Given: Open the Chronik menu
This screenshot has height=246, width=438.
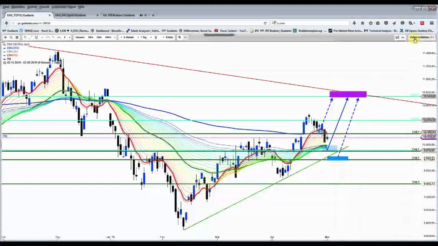Looking at the screenshot, I should click(44, 7).
